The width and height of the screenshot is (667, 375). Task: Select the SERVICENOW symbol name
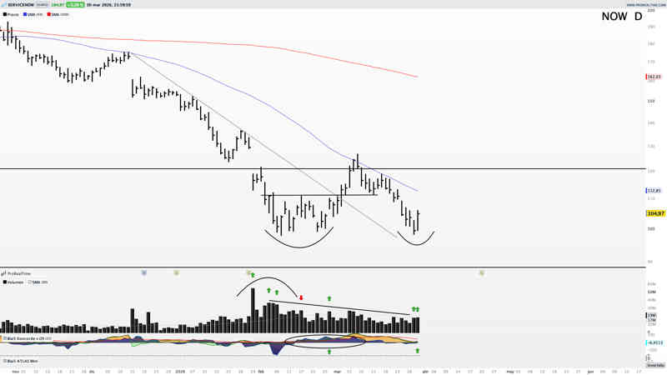(x=21, y=5)
